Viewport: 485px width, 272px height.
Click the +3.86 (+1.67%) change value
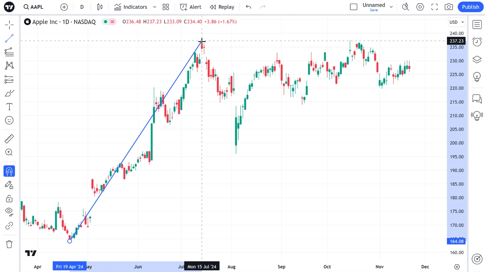pos(220,22)
